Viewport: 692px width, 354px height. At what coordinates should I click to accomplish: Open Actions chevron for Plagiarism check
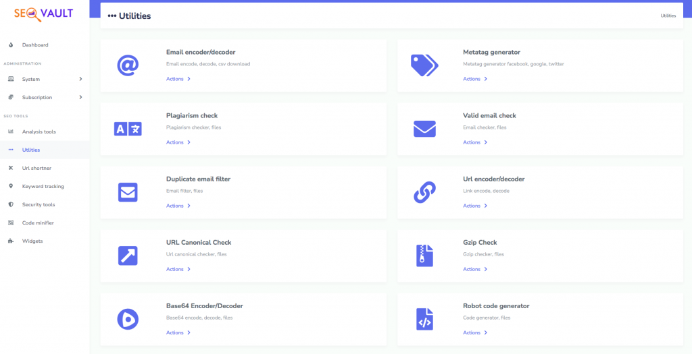189,143
